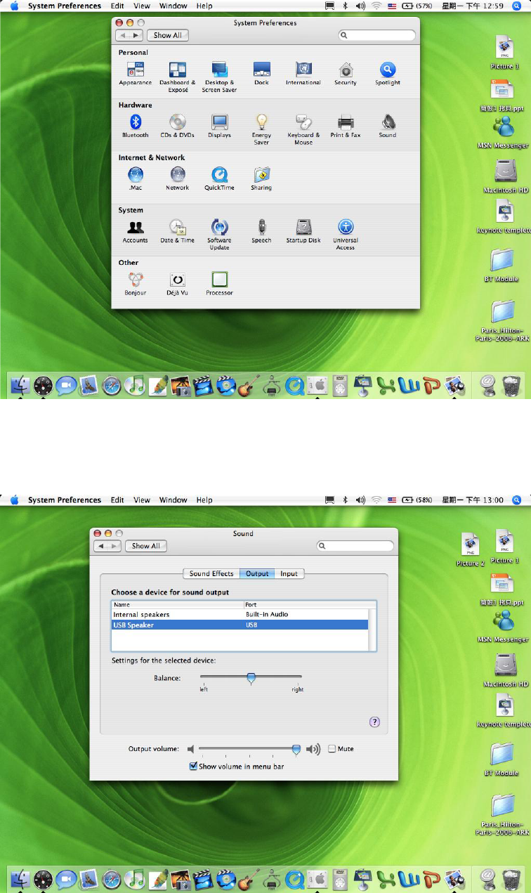The height and width of the screenshot is (893, 531).
Task: Open the International preference pane
Action: click(x=303, y=74)
